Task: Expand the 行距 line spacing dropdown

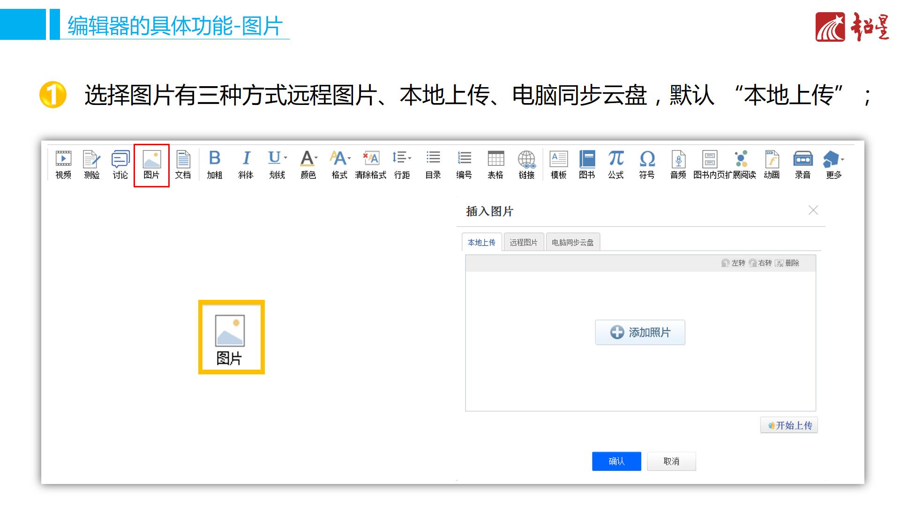Action: (x=410, y=158)
